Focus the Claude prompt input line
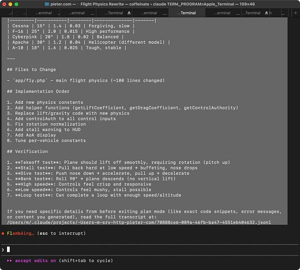This screenshot has width=300, height=270. pyautogui.click(x=150, y=249)
